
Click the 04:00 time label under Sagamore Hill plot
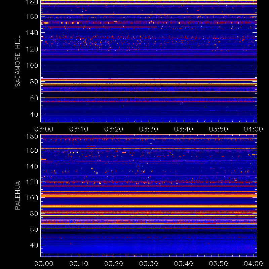tap(254, 129)
